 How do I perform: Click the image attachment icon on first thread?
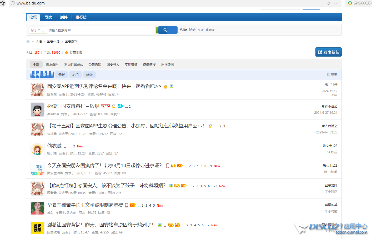point(172,86)
